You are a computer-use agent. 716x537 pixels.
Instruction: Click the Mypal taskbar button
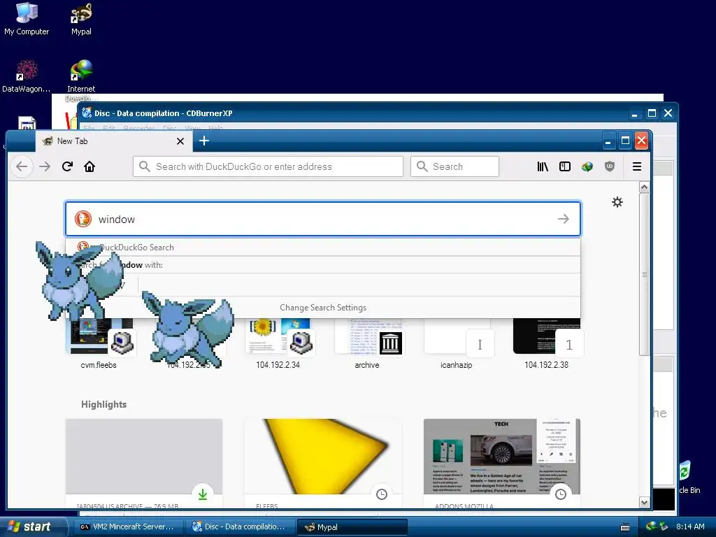(352, 527)
